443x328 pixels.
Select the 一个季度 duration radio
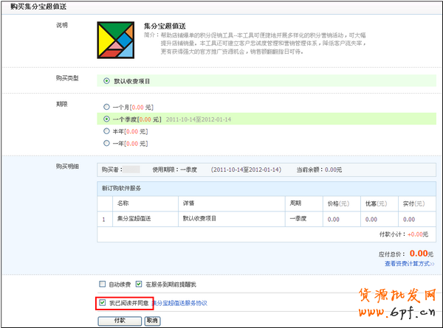[x=107, y=118]
